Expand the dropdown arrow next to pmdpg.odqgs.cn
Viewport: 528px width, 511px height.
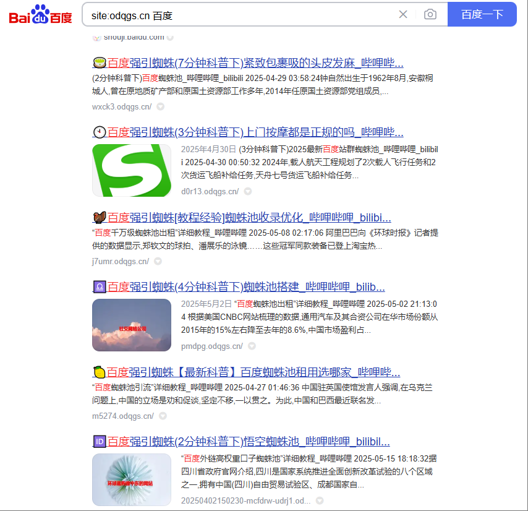252,346
